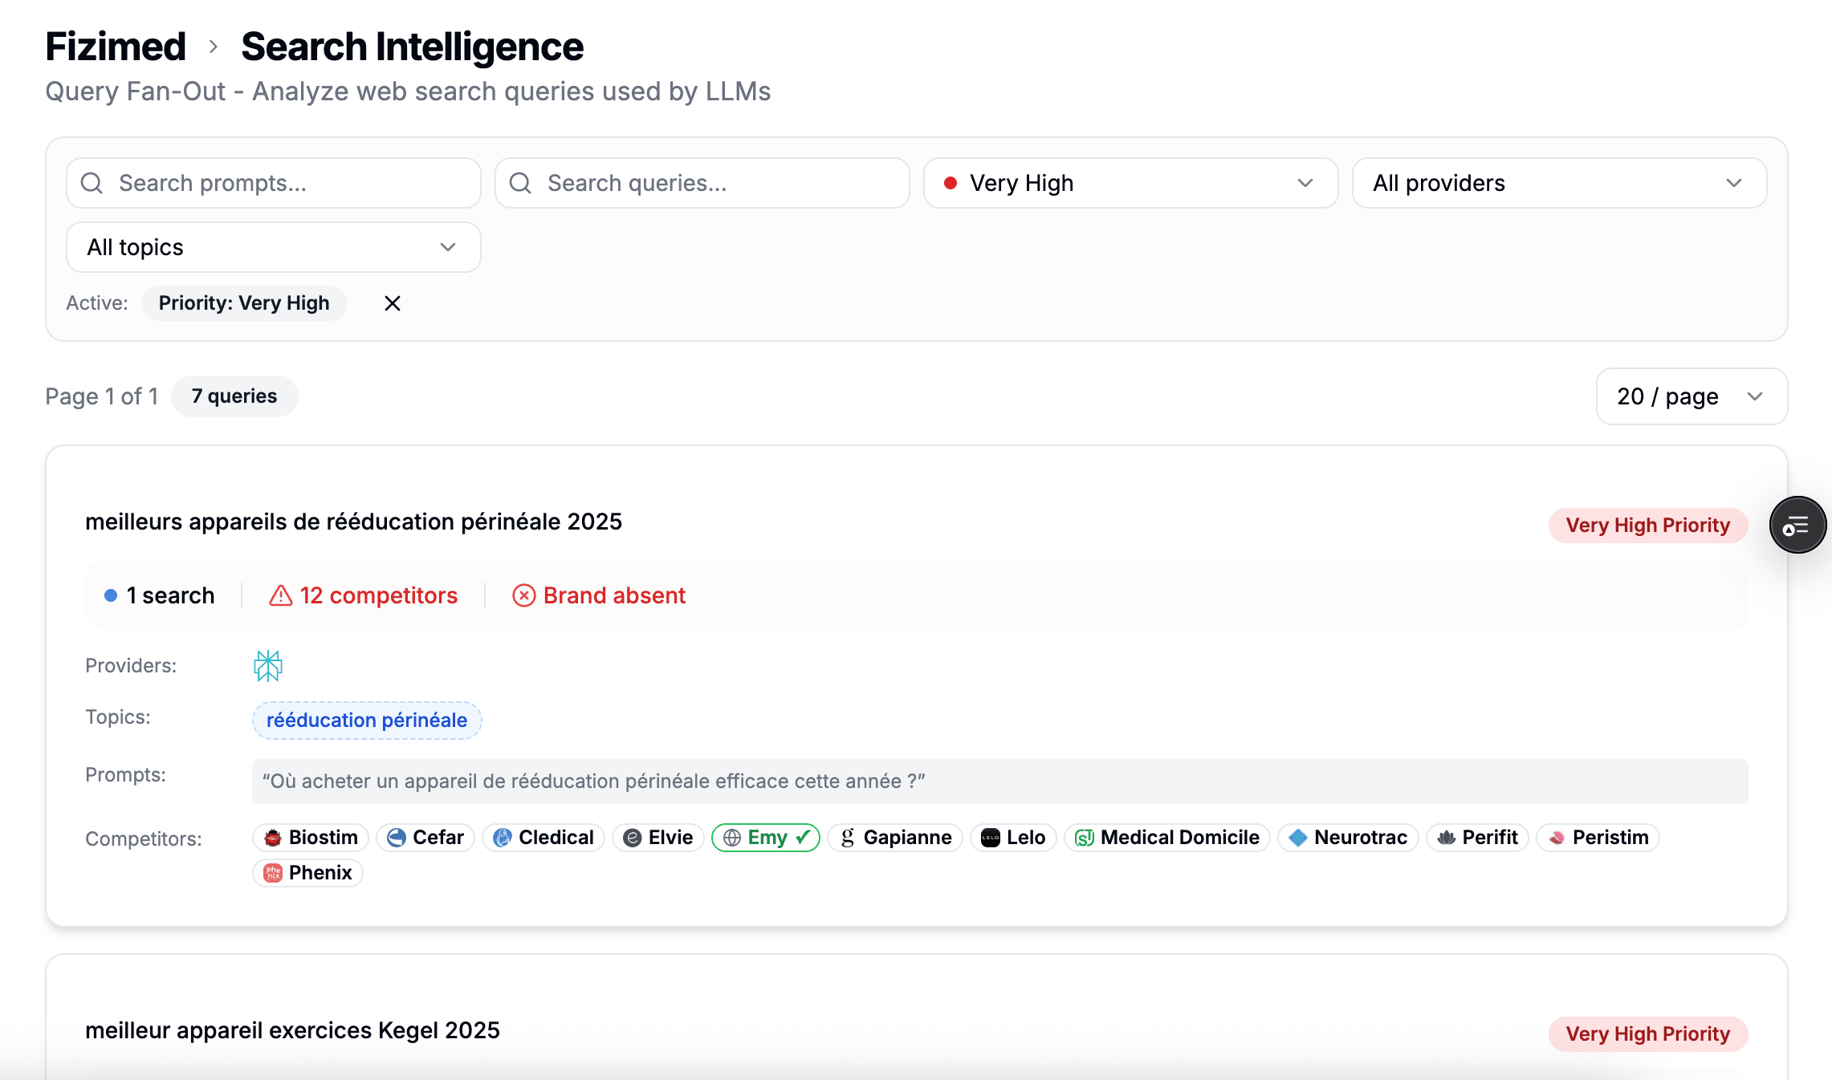Click the Brand absent warning icon
Viewport: 1832px width, 1080px height.
[523, 595]
